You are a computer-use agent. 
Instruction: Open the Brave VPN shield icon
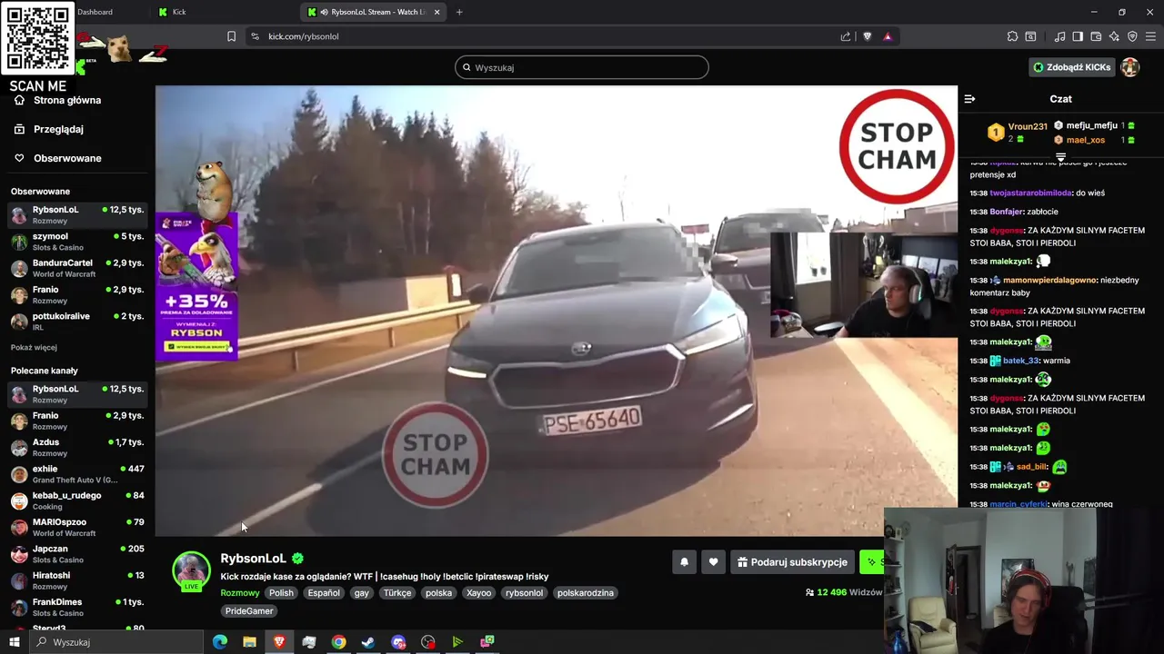tap(1132, 36)
